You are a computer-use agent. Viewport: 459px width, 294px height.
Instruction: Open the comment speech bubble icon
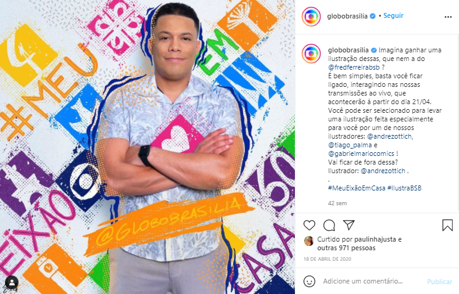point(329,225)
